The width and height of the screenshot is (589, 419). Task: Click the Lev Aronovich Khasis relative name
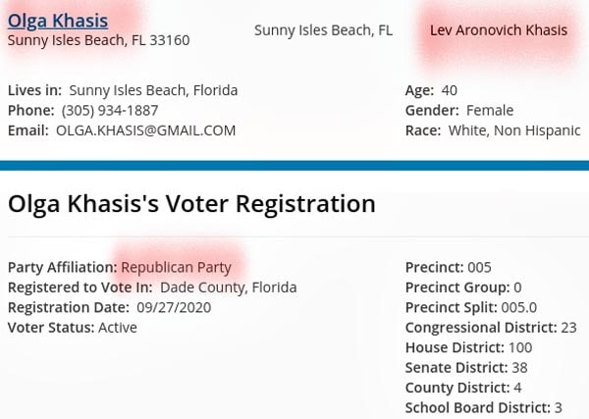point(499,30)
